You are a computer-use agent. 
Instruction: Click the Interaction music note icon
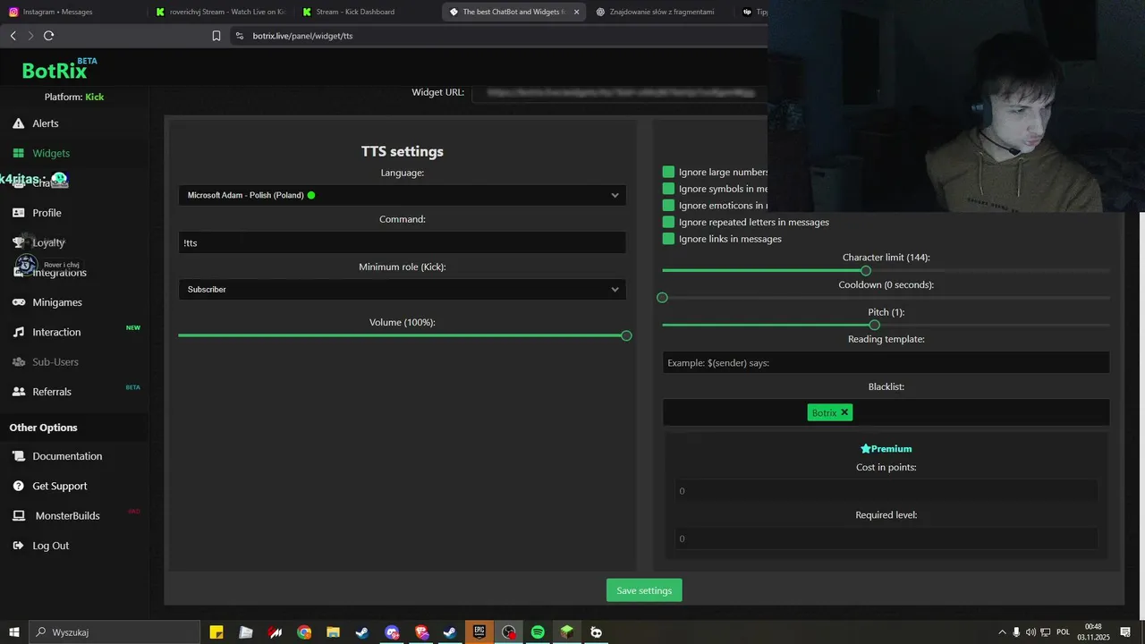[x=18, y=332]
